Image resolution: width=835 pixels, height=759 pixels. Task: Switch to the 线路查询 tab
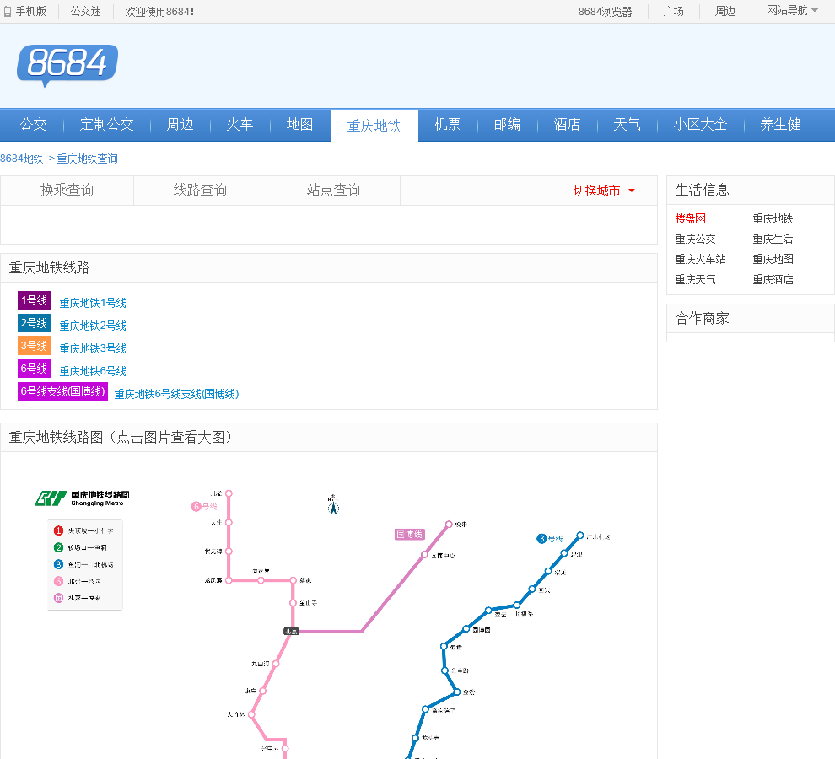(200, 190)
